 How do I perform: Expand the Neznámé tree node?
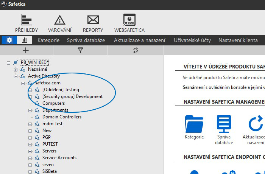coord(16,69)
